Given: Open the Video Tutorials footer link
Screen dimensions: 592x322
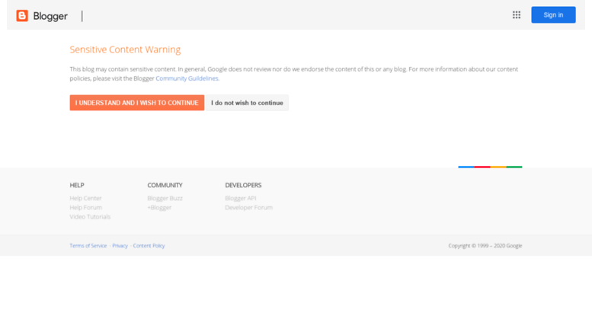Looking at the screenshot, I should pyautogui.click(x=90, y=217).
